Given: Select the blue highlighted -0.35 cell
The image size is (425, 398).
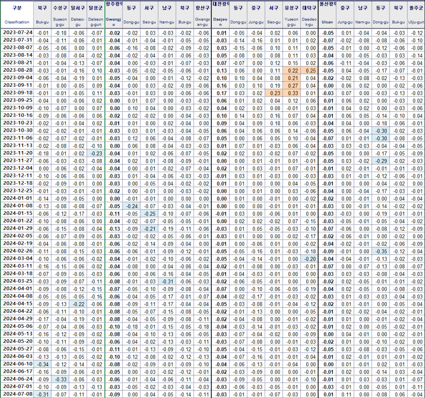Looking at the screenshot, I should (380, 251).
